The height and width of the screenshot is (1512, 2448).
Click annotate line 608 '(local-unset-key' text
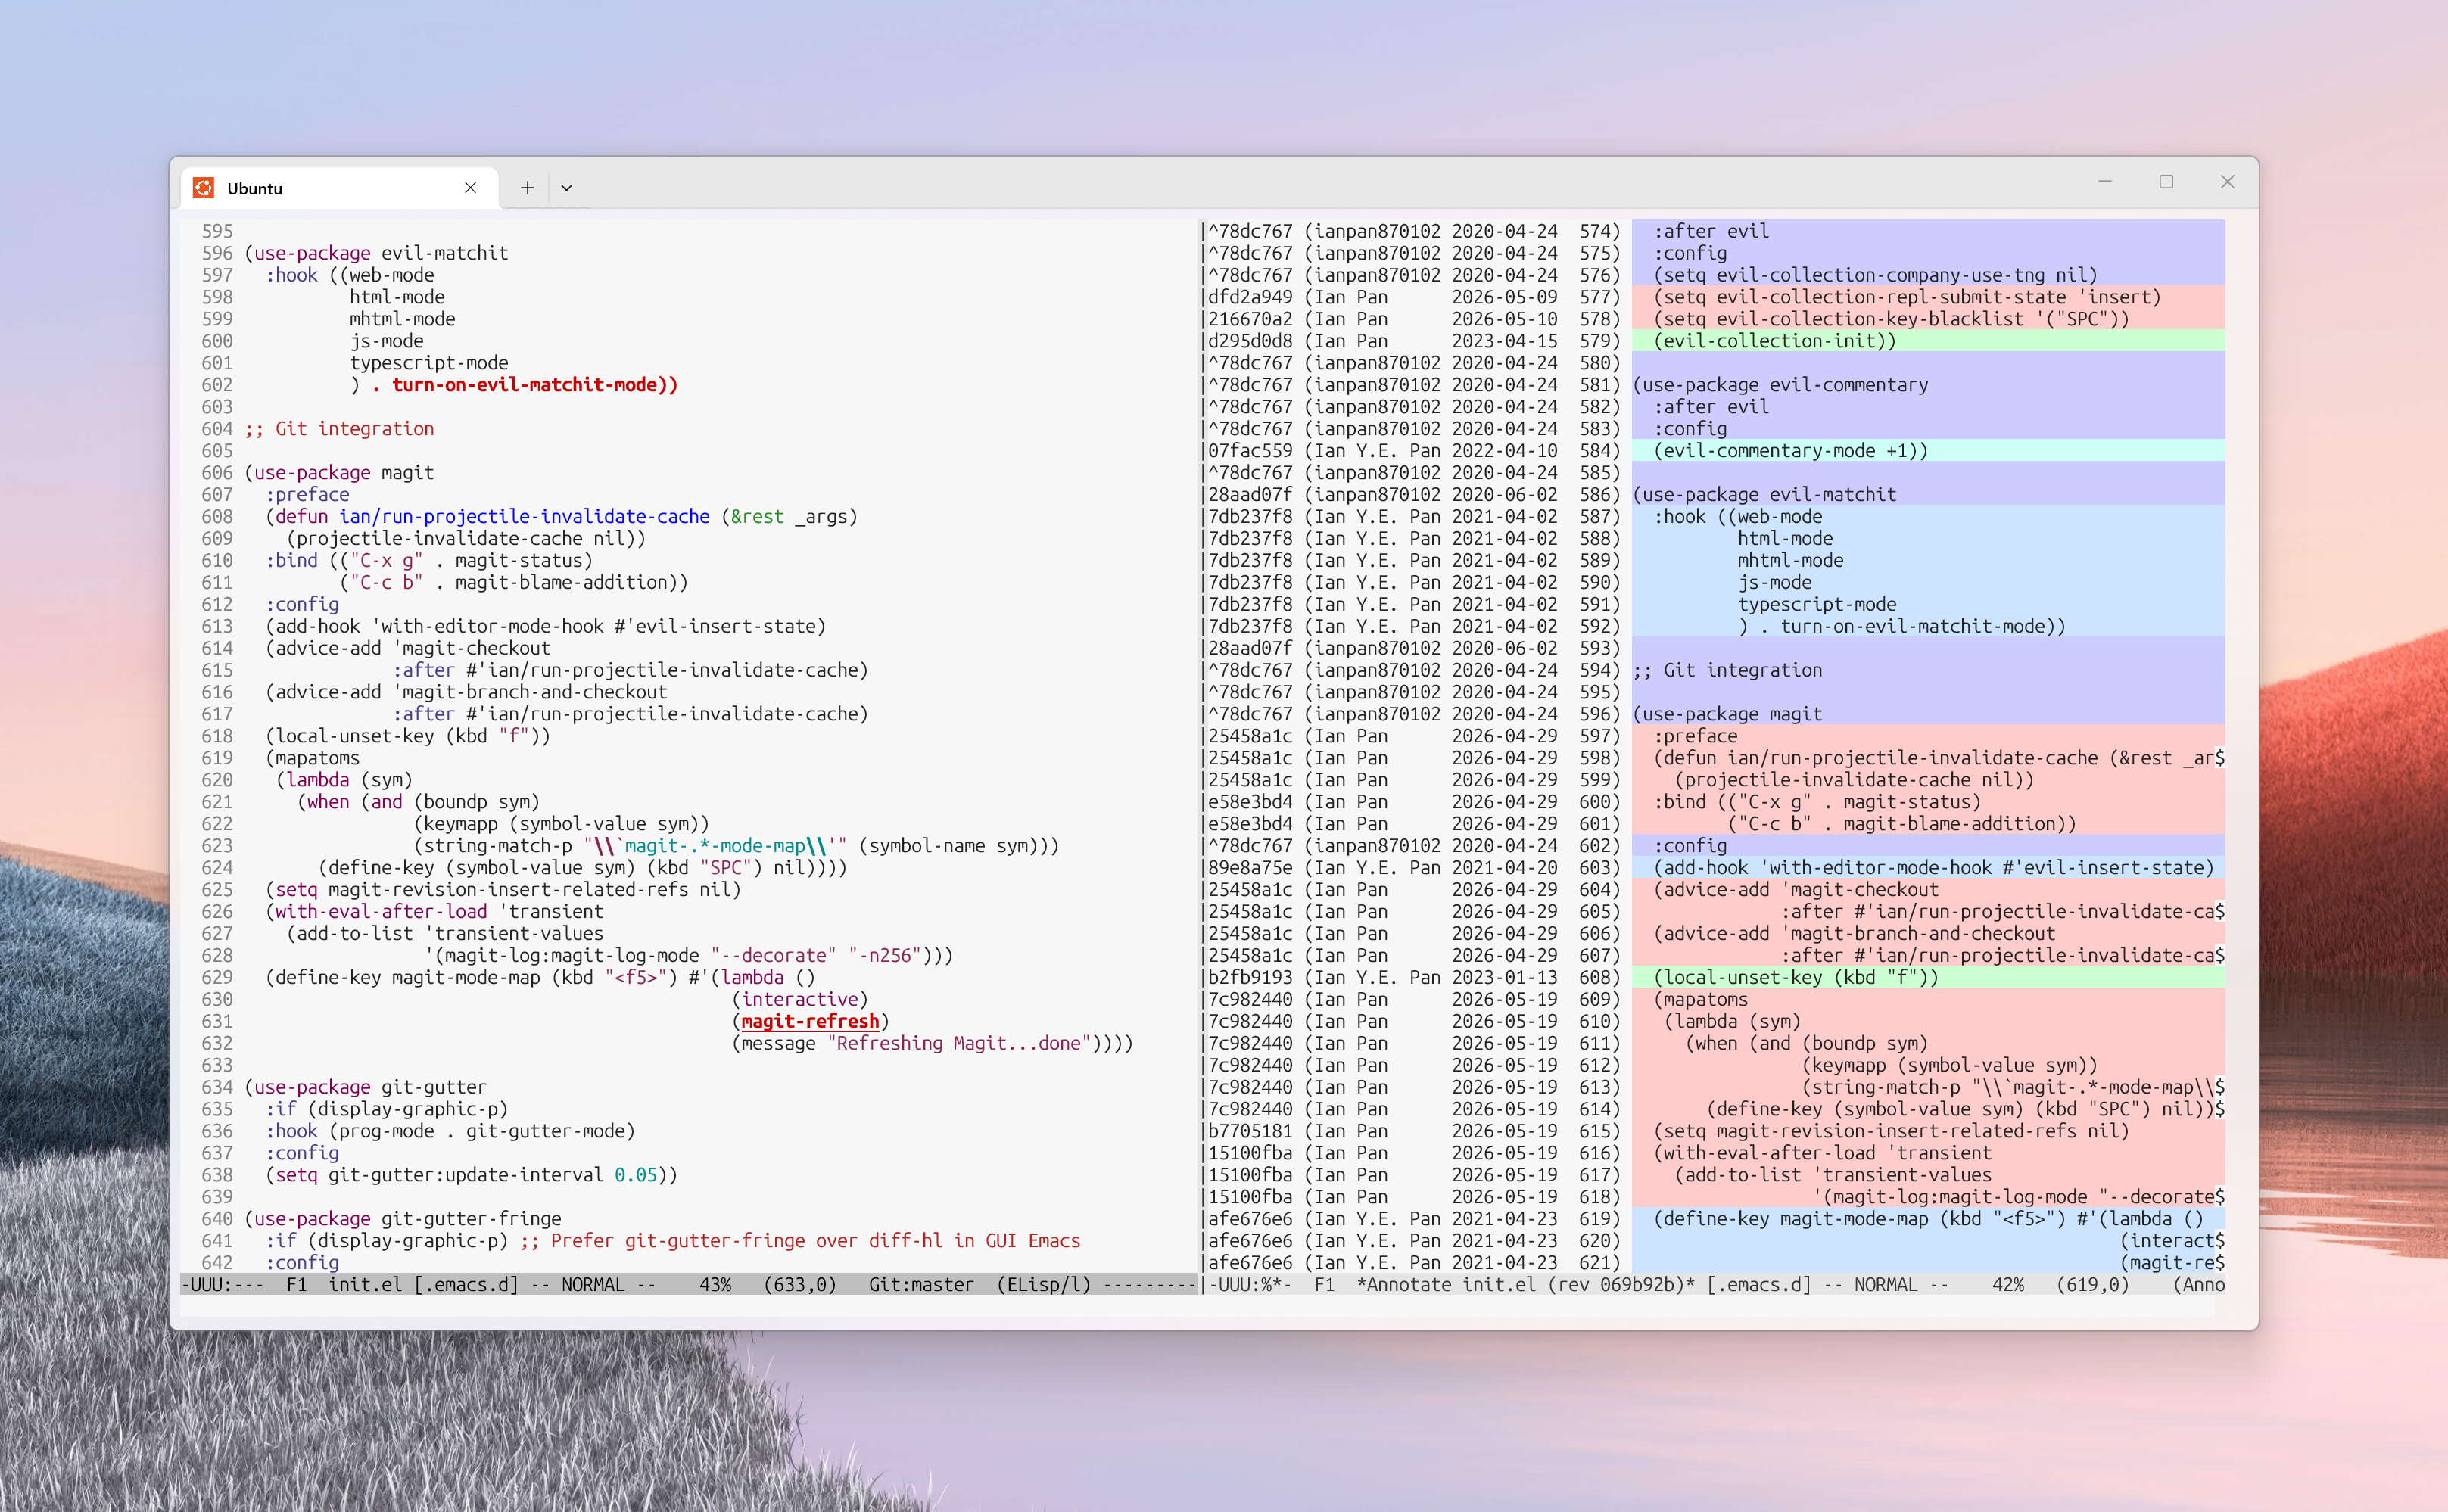point(1739,979)
